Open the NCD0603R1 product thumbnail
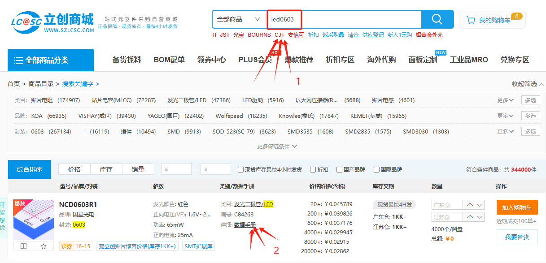The height and width of the screenshot is (263, 546). click(34, 220)
